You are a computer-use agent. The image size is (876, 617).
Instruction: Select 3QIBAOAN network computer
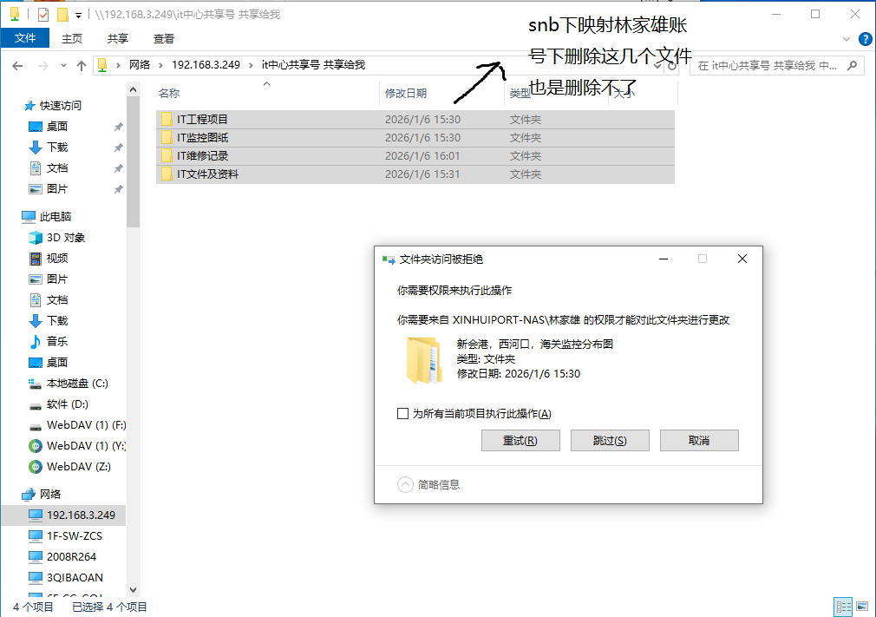(75, 577)
